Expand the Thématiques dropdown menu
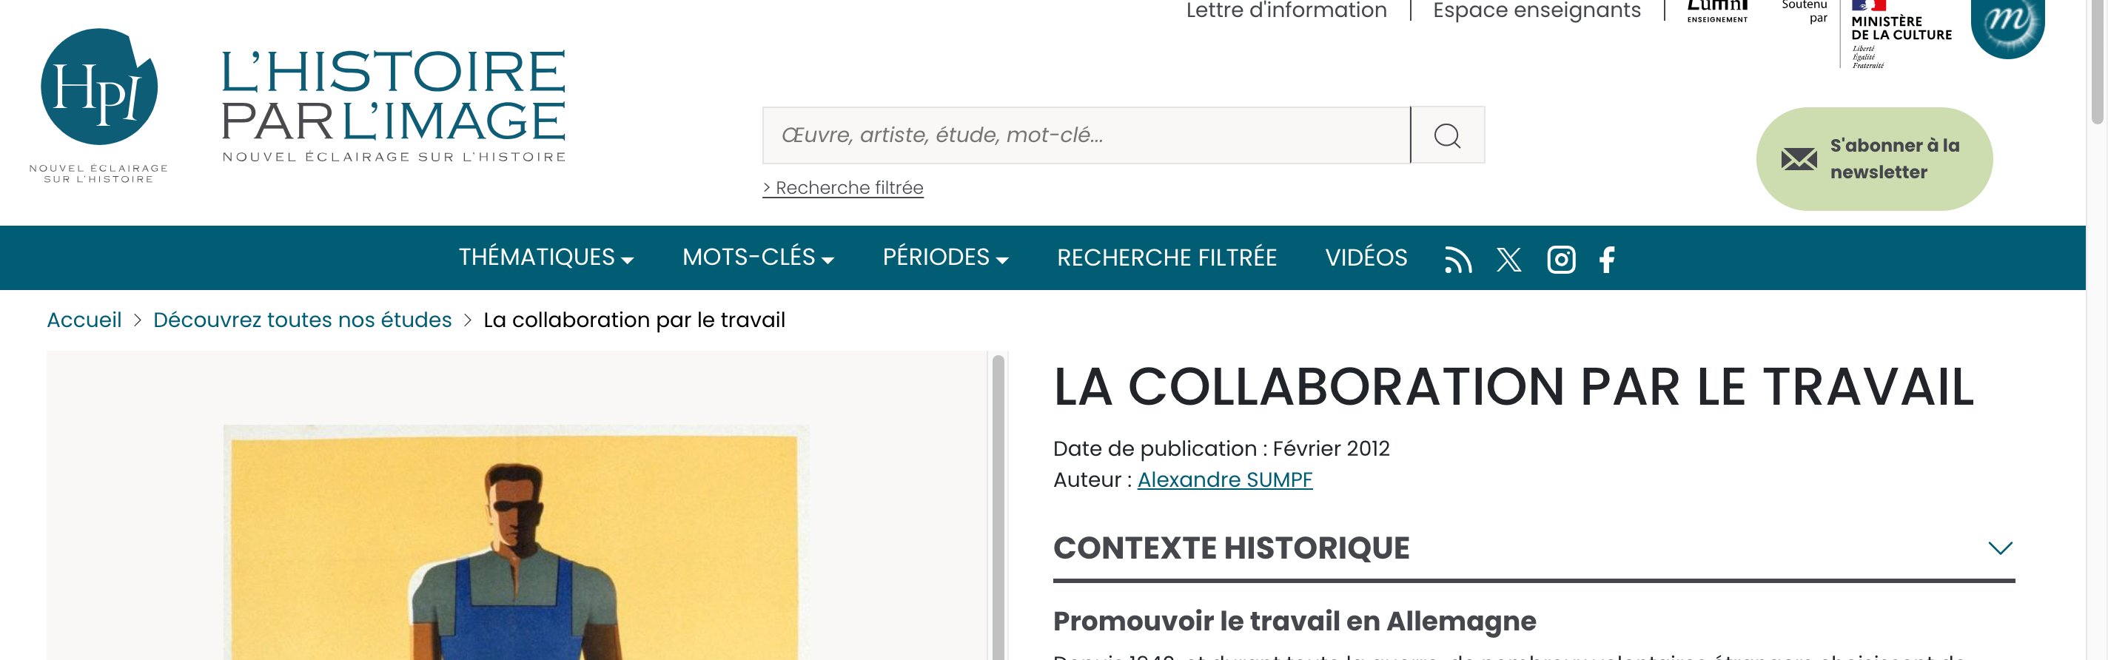Image resolution: width=2108 pixels, height=660 pixels. [x=546, y=257]
